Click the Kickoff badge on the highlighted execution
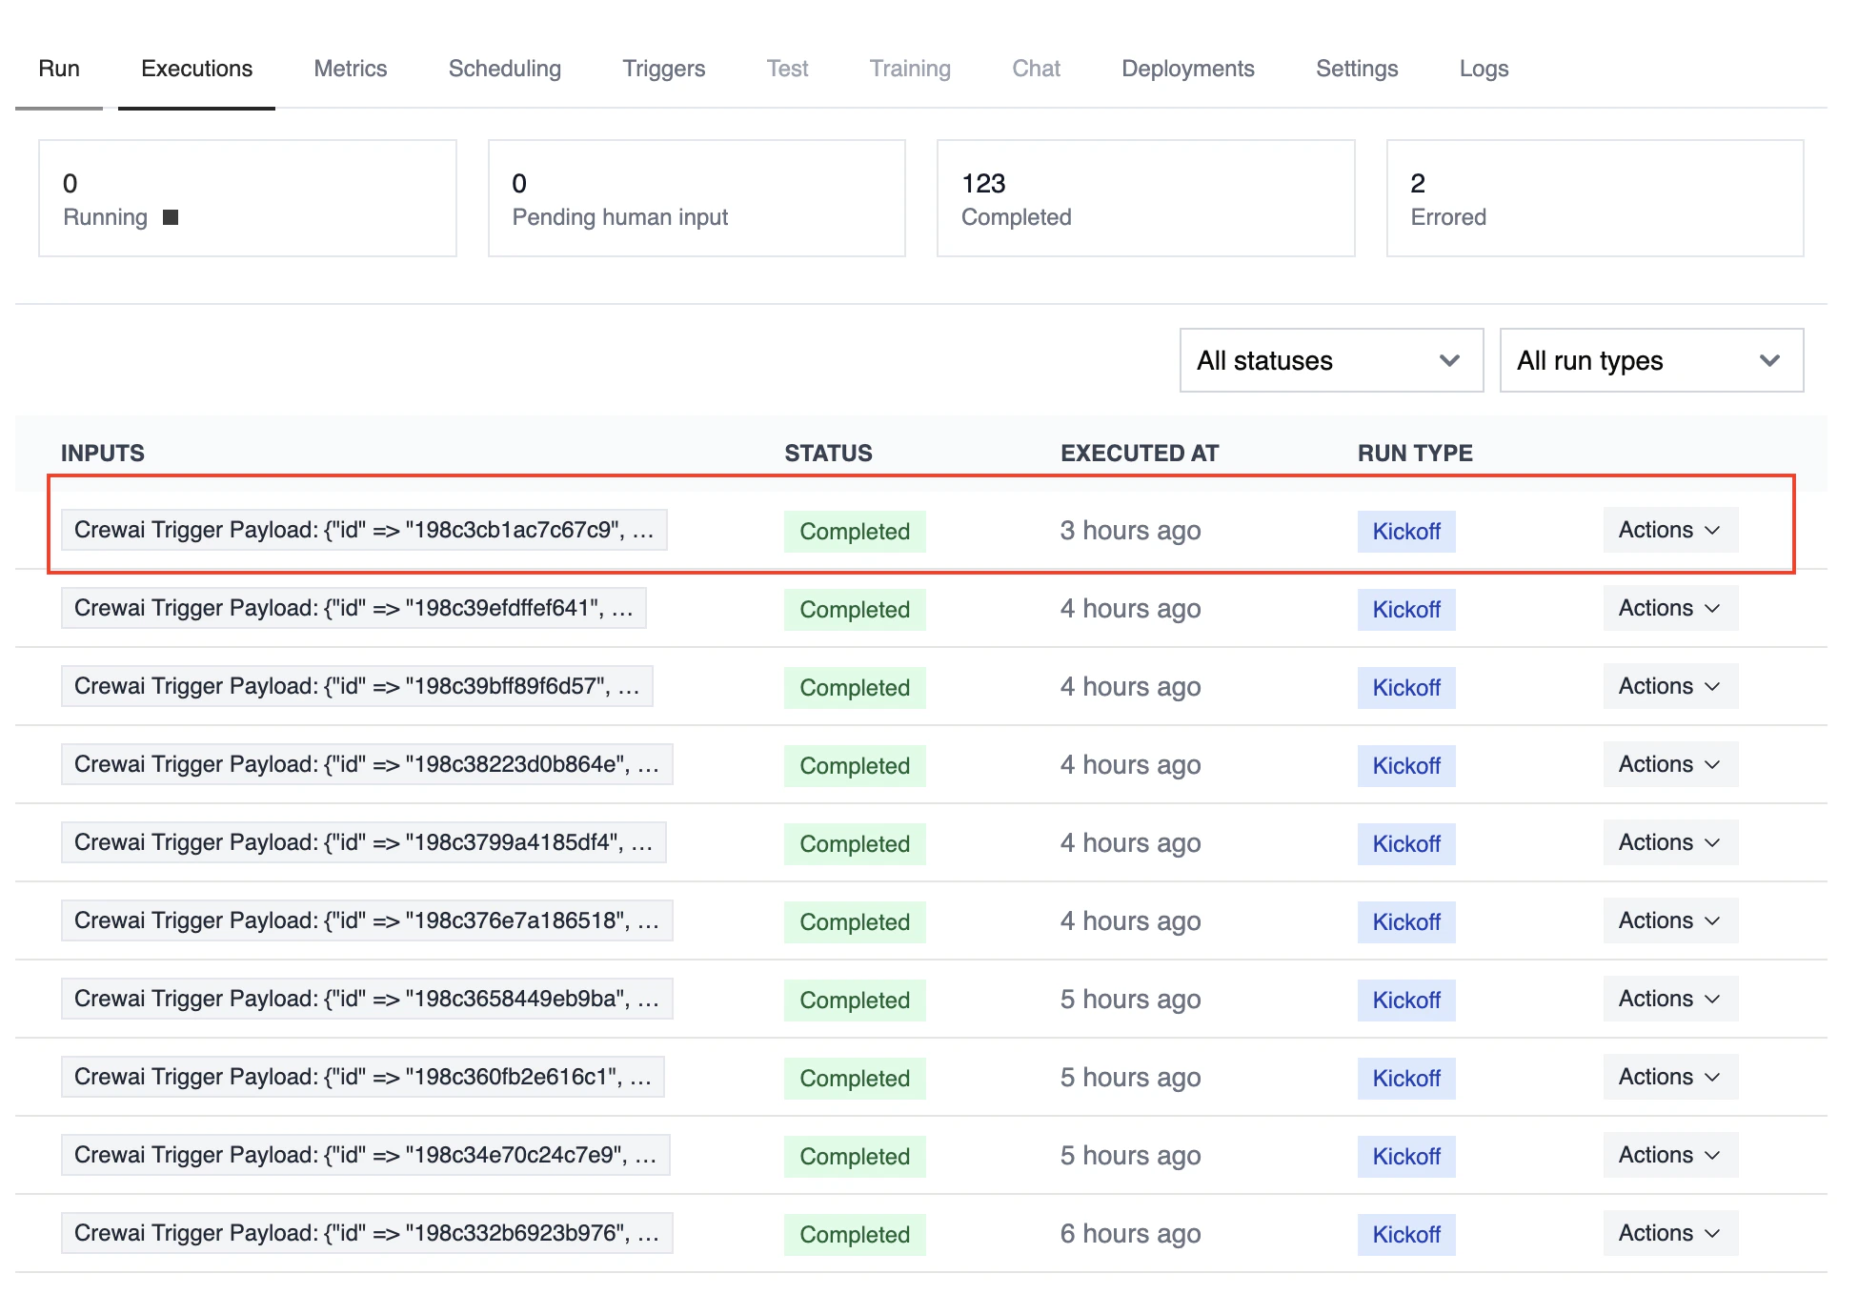Image resolution: width=1858 pixels, height=1294 pixels. click(x=1406, y=531)
